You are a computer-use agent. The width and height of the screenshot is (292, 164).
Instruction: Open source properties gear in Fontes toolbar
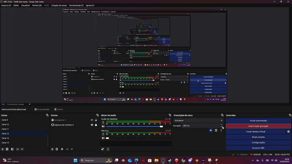[62, 149]
